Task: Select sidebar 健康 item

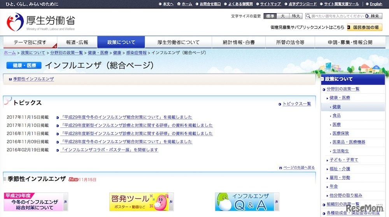Action: coord(336,107)
